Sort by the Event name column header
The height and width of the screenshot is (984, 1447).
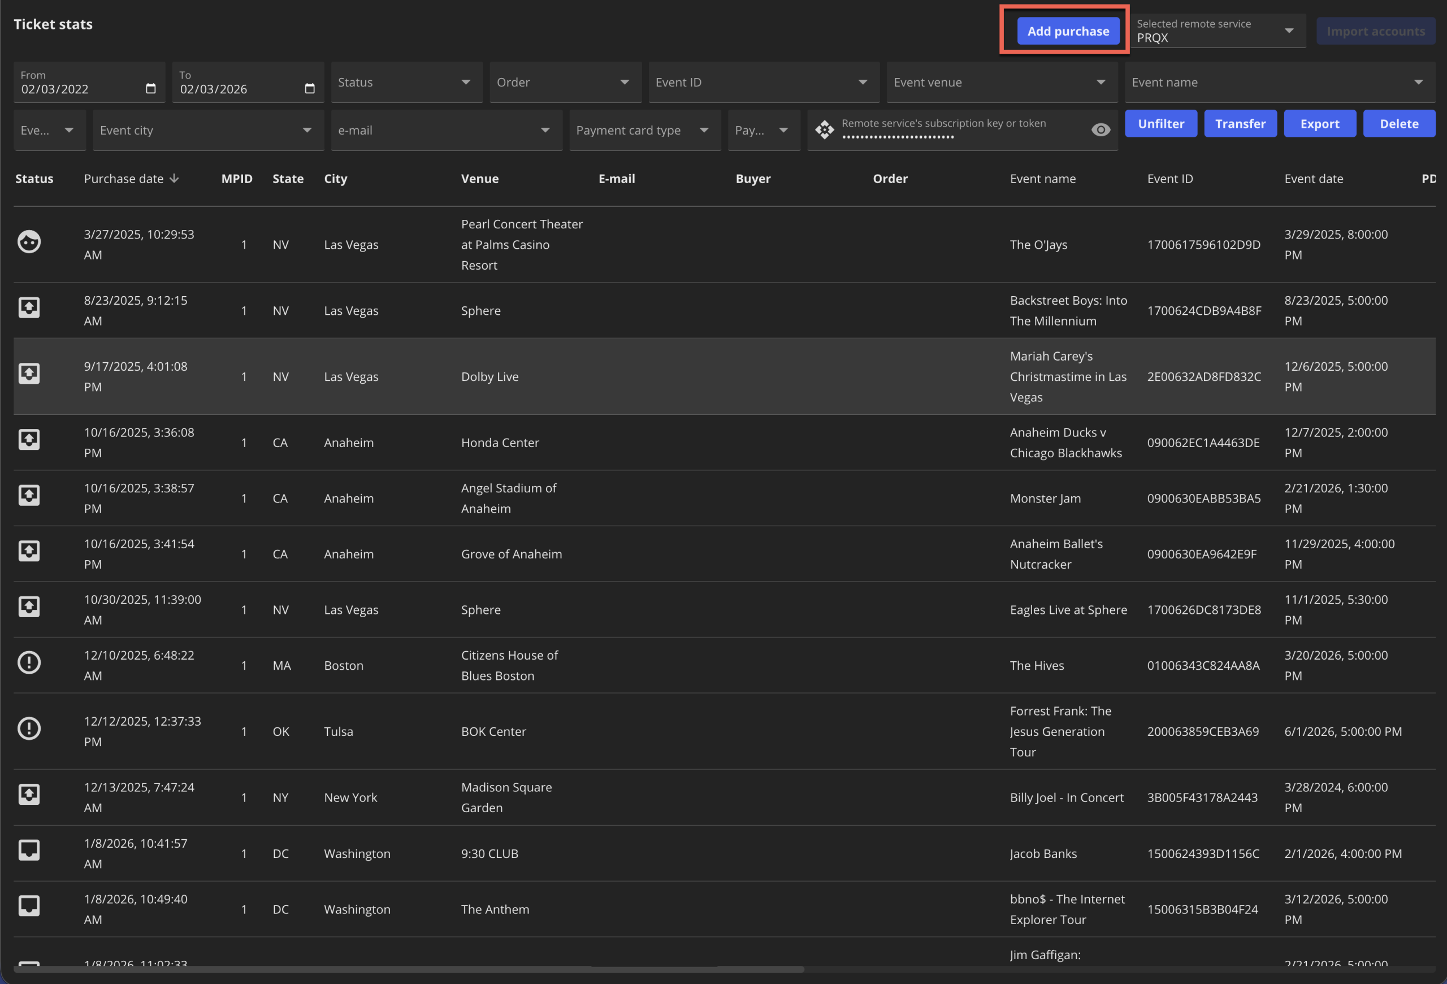click(1042, 179)
